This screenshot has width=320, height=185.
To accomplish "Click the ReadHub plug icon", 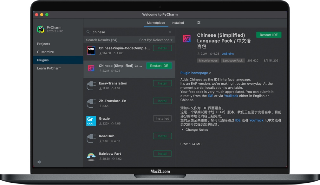I will pos(91,139).
